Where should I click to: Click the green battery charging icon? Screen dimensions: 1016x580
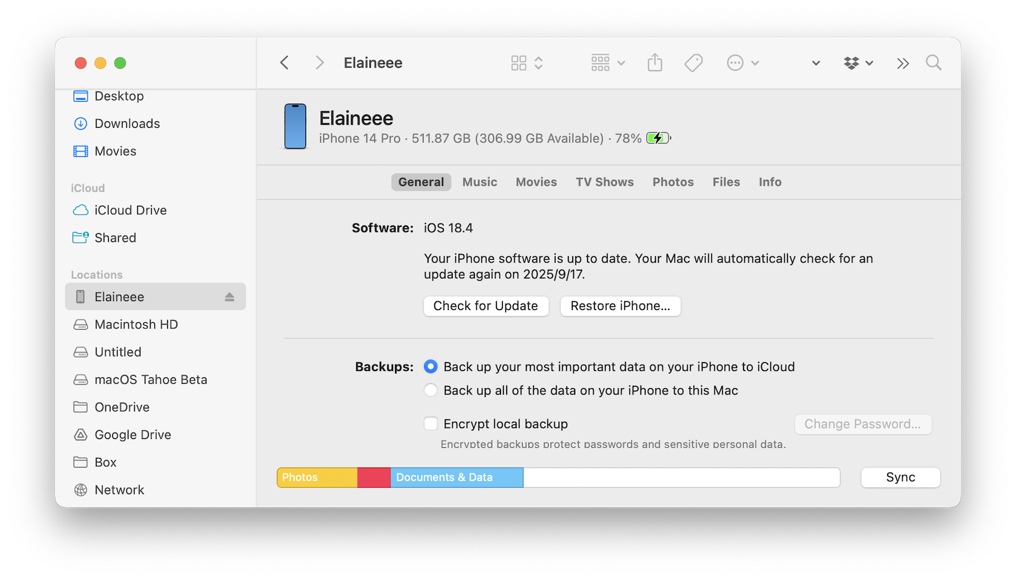pyautogui.click(x=658, y=138)
